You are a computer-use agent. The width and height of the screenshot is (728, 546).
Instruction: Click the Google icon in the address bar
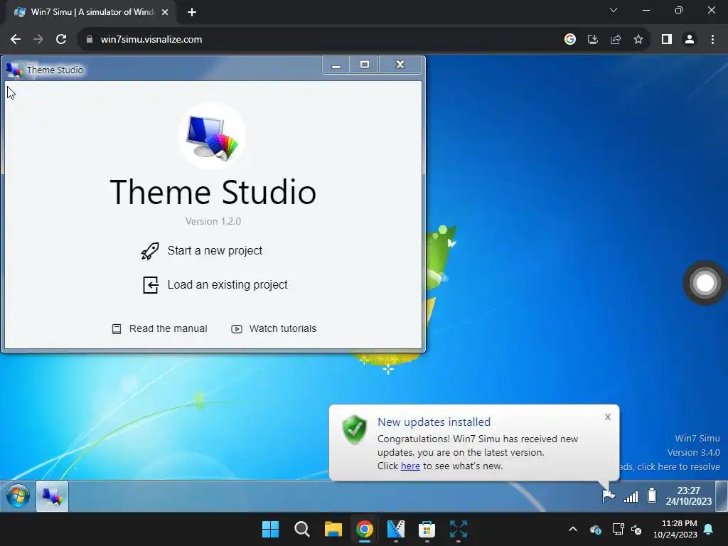tap(570, 40)
